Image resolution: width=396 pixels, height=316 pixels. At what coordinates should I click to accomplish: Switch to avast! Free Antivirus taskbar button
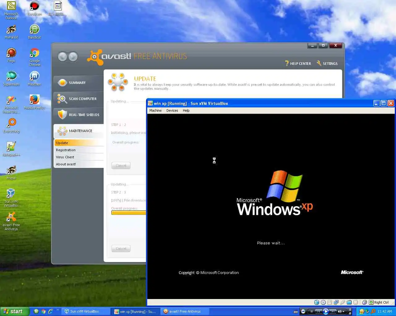185,311
